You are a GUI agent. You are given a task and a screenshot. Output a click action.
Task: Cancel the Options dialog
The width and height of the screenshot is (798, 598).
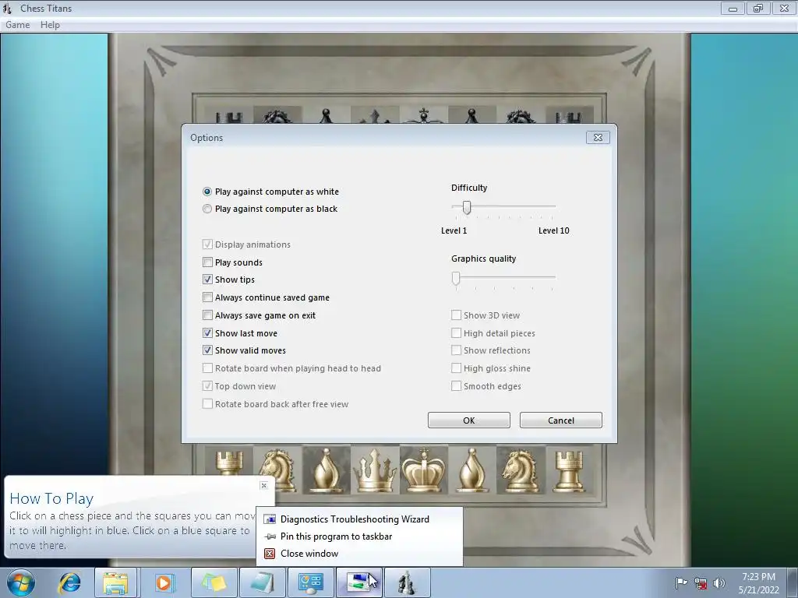561,420
